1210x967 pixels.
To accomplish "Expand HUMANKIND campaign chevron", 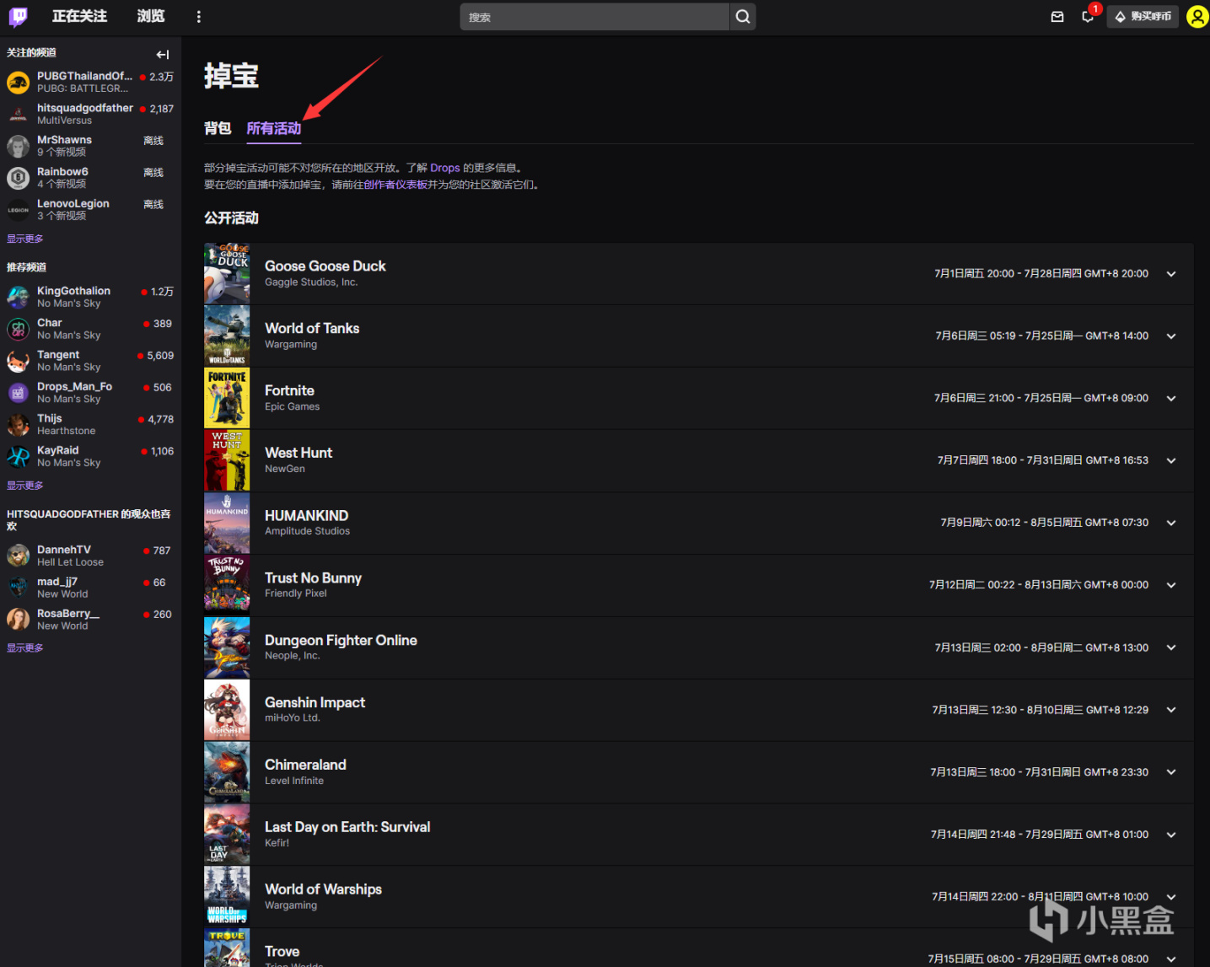I will tap(1171, 524).
